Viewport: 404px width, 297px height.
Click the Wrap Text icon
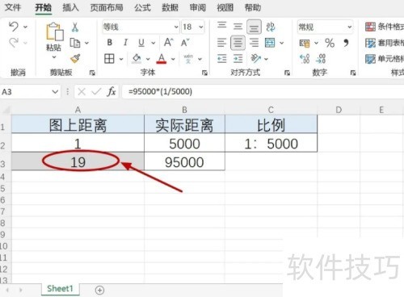click(x=270, y=27)
